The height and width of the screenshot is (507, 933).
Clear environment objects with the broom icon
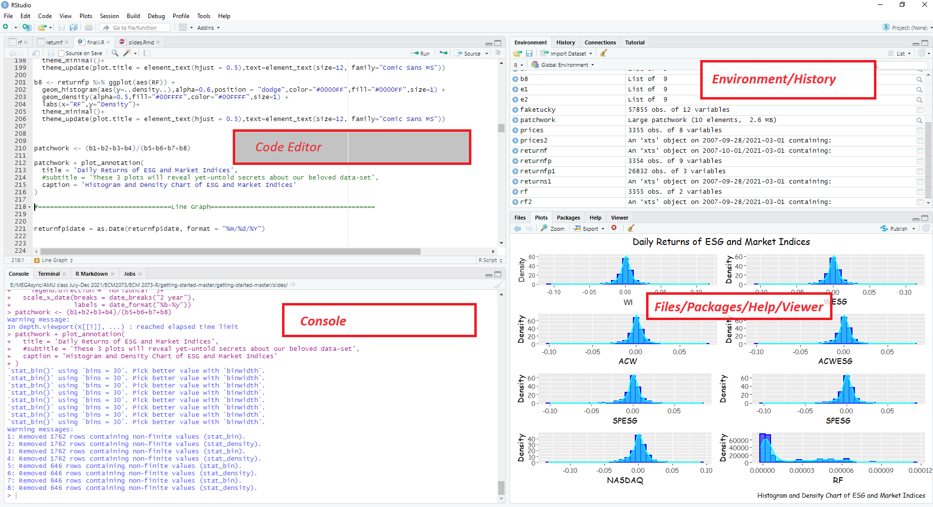pyautogui.click(x=604, y=53)
